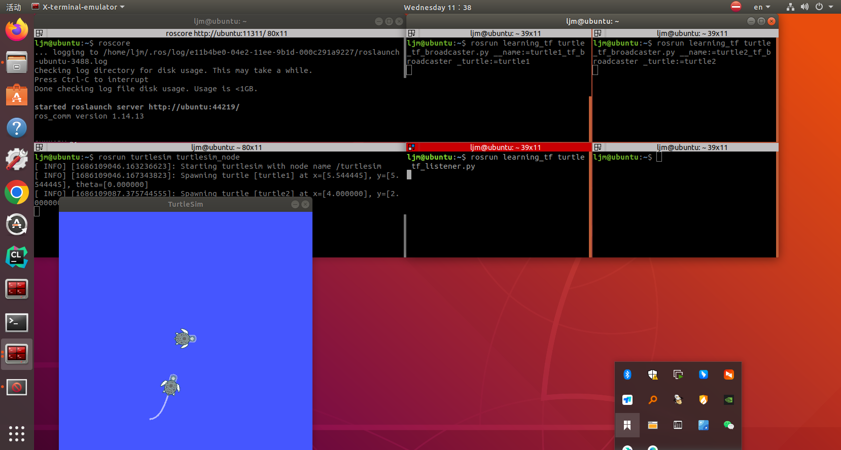Launch Google Chrome from the dock

17,193
